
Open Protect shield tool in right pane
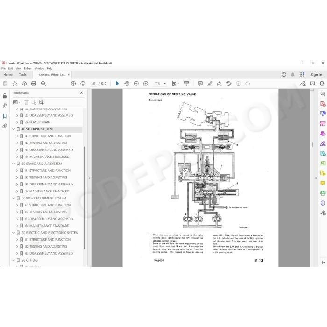323,203
